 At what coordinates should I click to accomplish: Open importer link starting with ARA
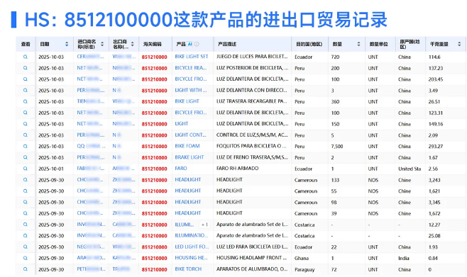[91, 258]
